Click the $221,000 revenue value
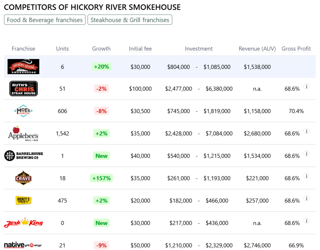The width and height of the screenshot is (320, 250). (x=257, y=178)
